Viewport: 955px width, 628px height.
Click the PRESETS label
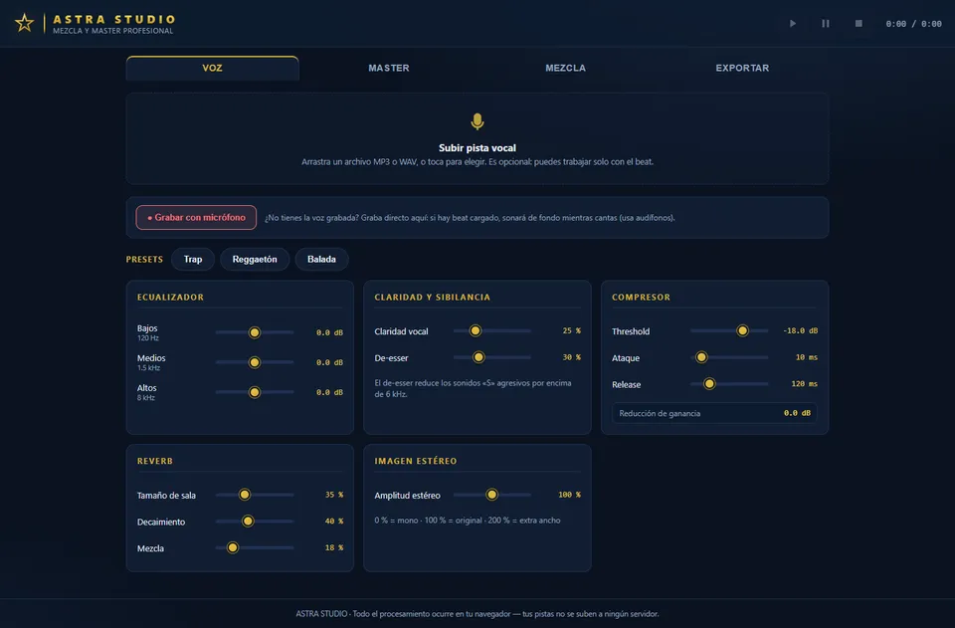144,260
